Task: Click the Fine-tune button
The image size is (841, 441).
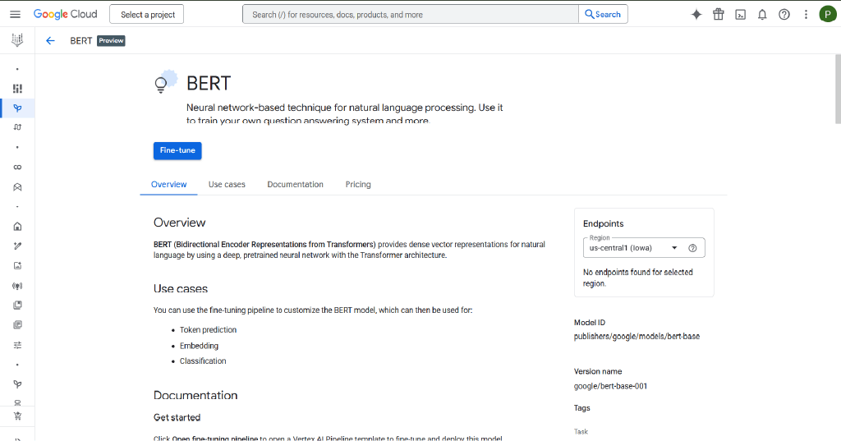Action: tap(177, 151)
